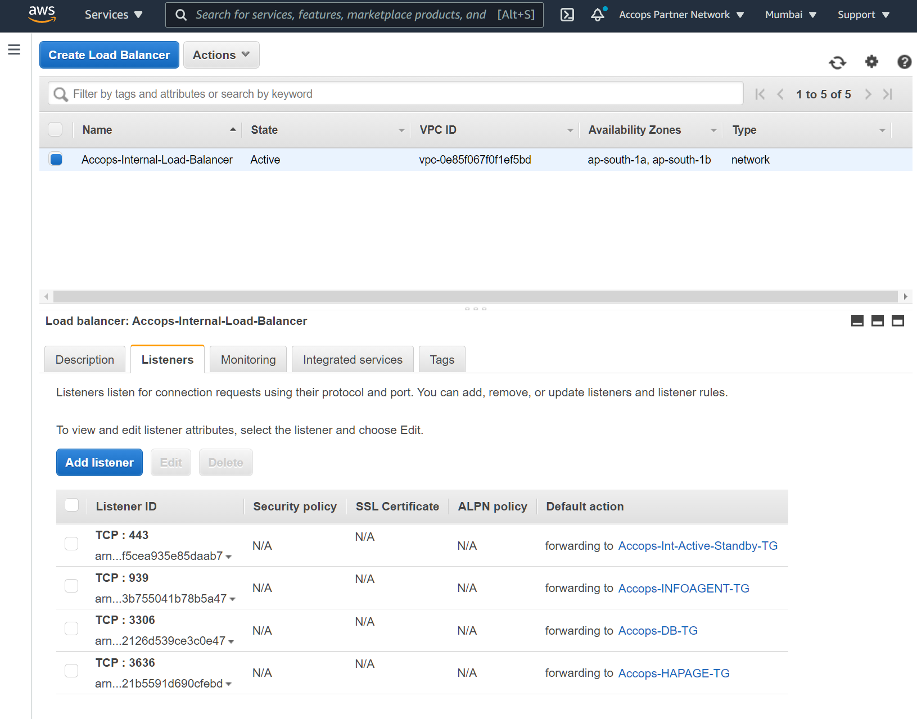This screenshot has width=917, height=719.
Task: Click the Add listener button
Action: pyautogui.click(x=100, y=463)
